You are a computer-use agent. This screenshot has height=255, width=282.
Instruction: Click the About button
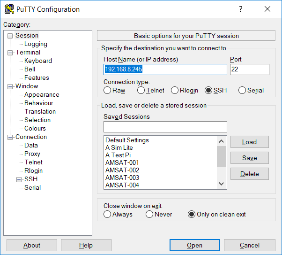[32, 245]
